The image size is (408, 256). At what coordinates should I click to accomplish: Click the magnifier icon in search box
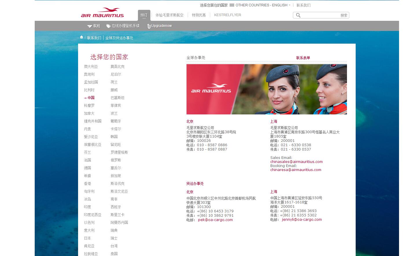click(x=298, y=15)
